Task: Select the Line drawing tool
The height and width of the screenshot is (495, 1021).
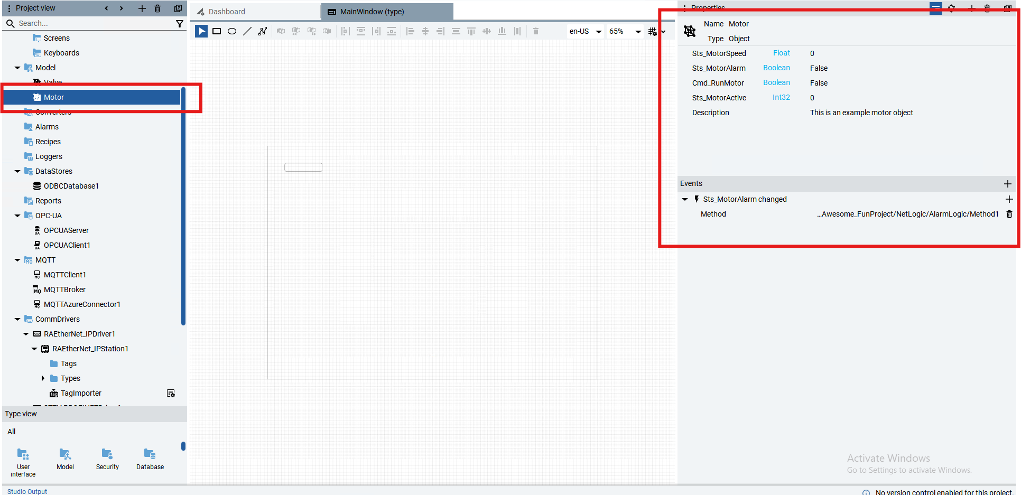Action: pos(247,31)
